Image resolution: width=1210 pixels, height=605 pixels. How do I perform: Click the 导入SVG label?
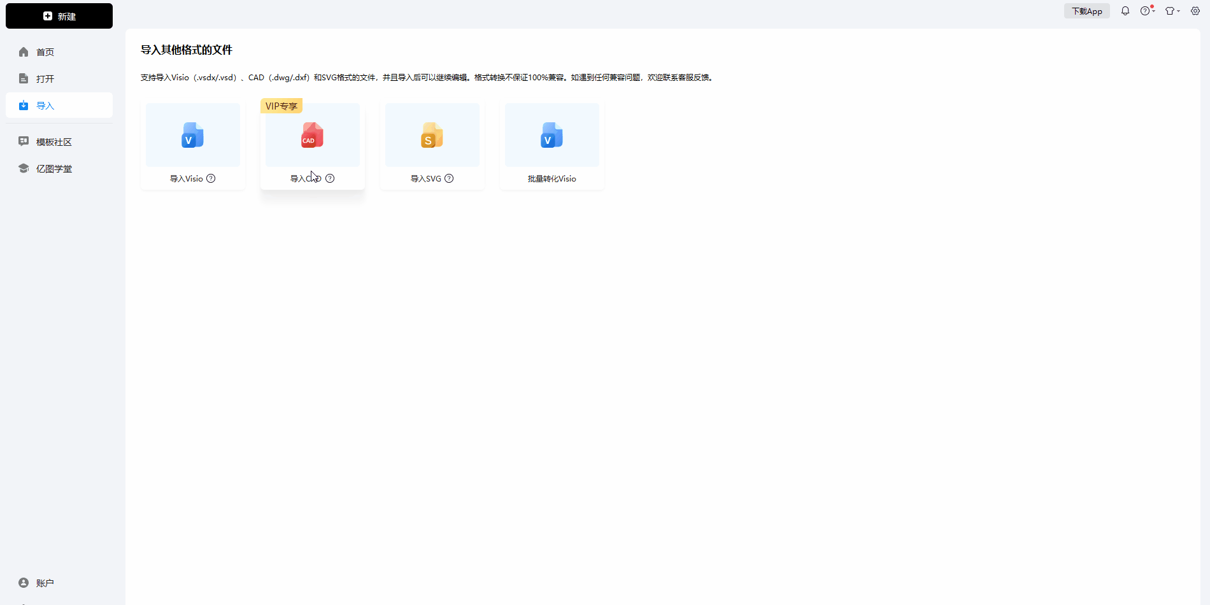[x=426, y=179]
